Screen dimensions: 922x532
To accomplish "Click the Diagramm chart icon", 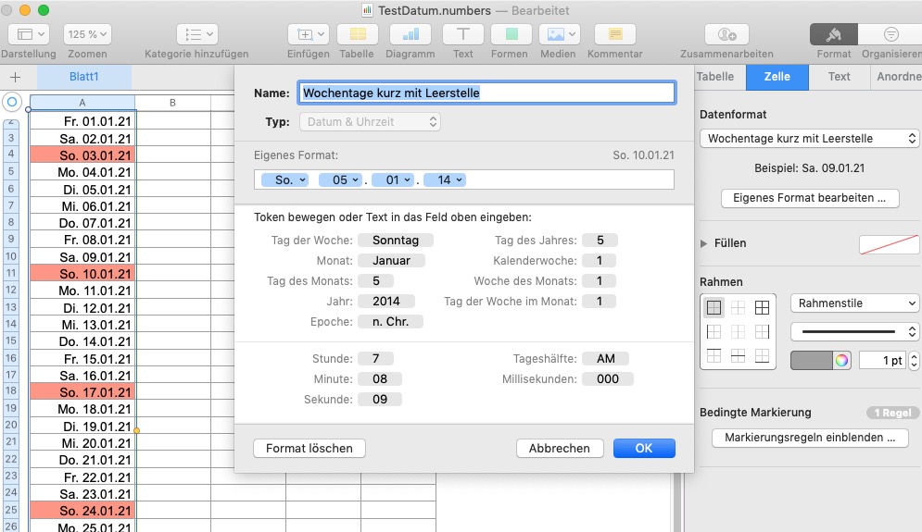I will point(410,34).
